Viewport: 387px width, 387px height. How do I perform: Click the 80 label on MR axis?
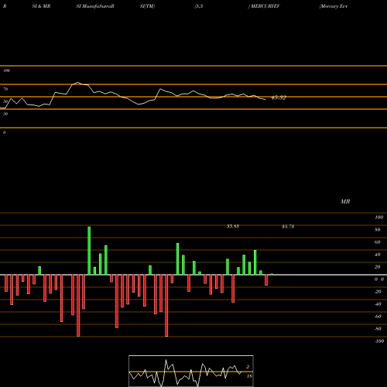click(x=378, y=230)
